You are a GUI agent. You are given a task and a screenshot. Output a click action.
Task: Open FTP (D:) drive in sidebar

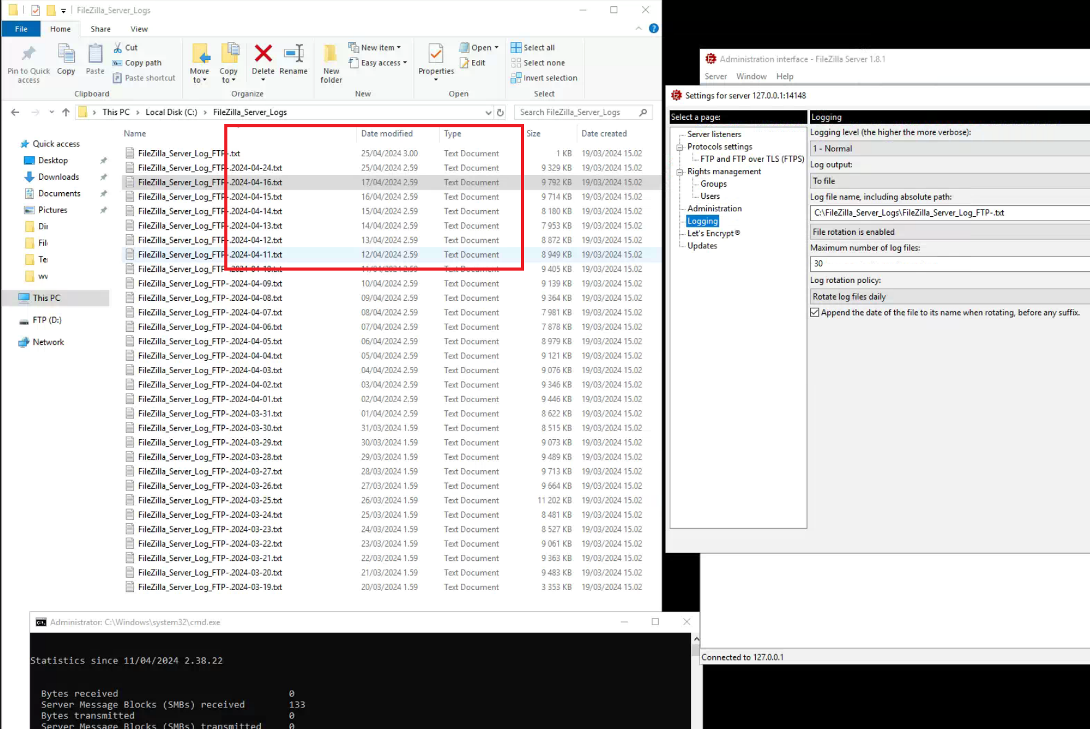[x=47, y=320]
